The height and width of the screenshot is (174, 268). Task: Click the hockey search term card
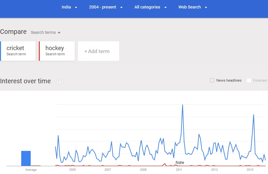tap(57, 51)
